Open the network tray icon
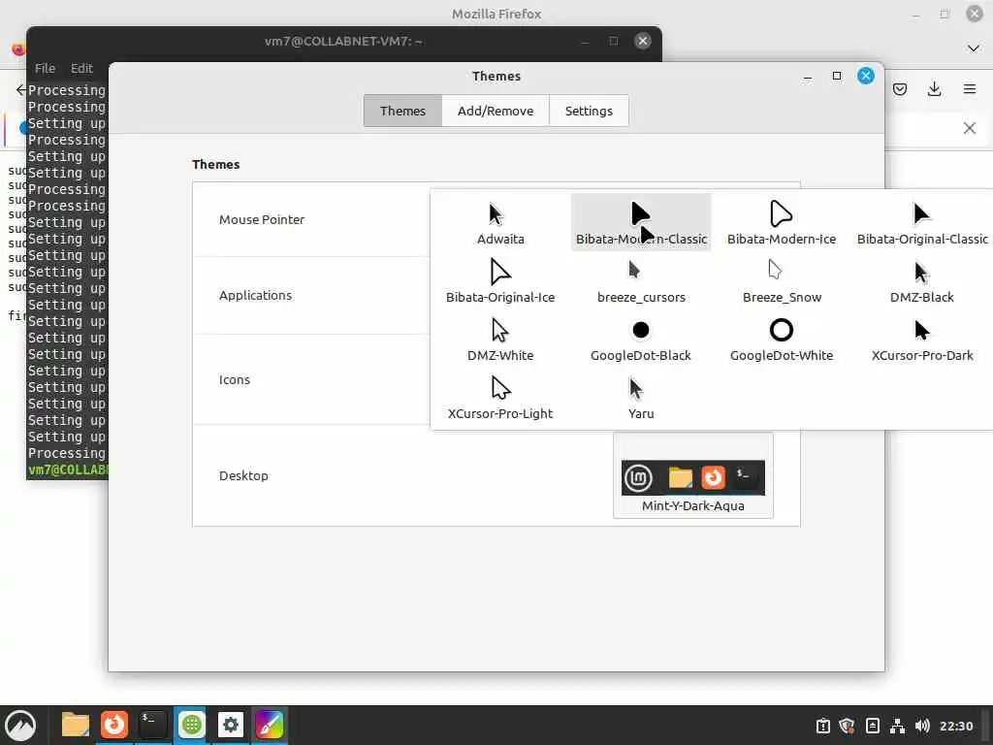Viewport: 993px width, 745px height. pyautogui.click(x=897, y=726)
